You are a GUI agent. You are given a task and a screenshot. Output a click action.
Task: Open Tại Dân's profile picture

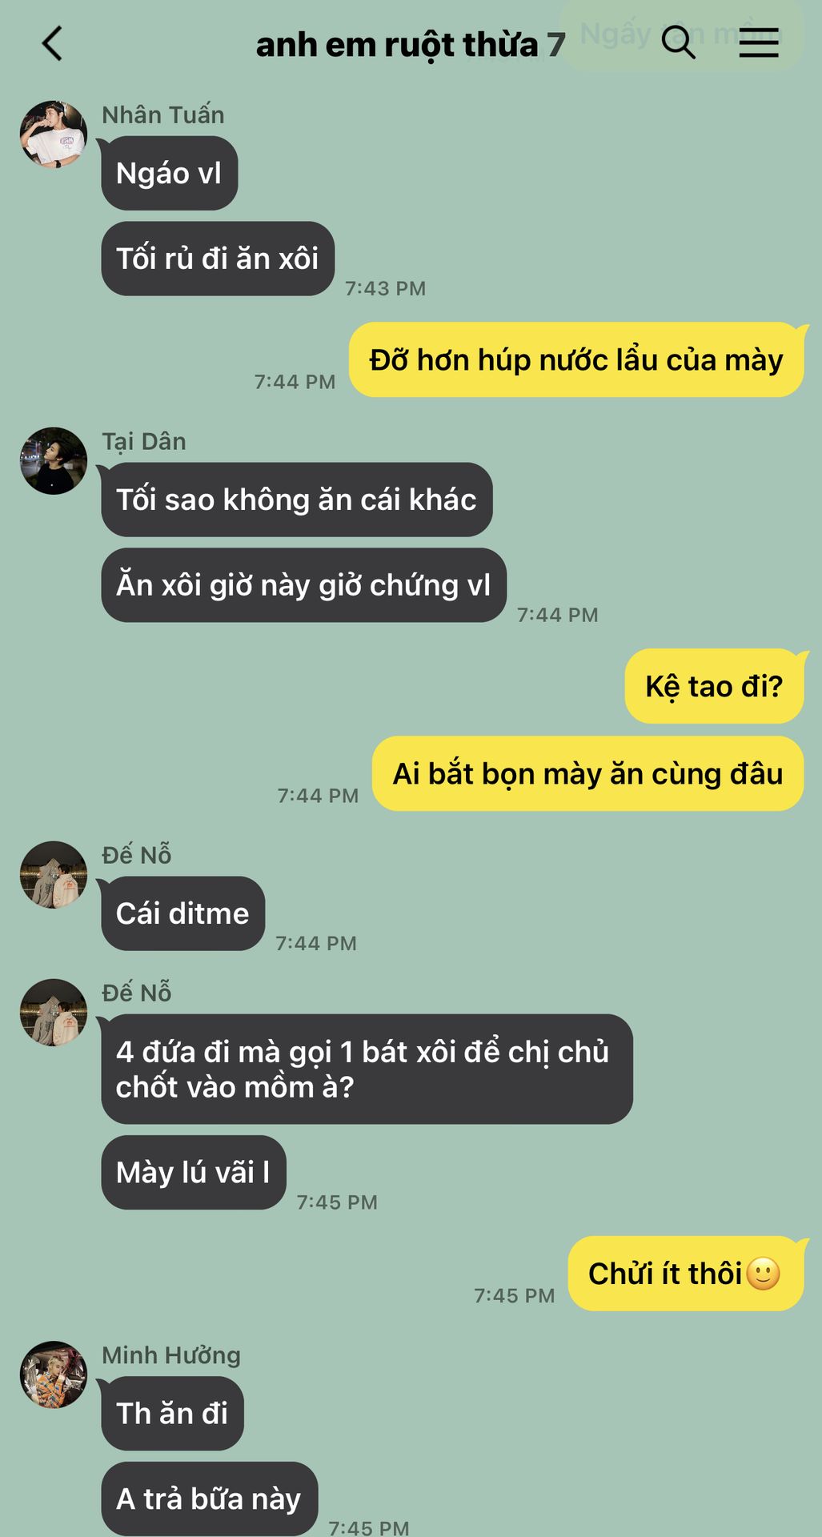click(x=54, y=460)
